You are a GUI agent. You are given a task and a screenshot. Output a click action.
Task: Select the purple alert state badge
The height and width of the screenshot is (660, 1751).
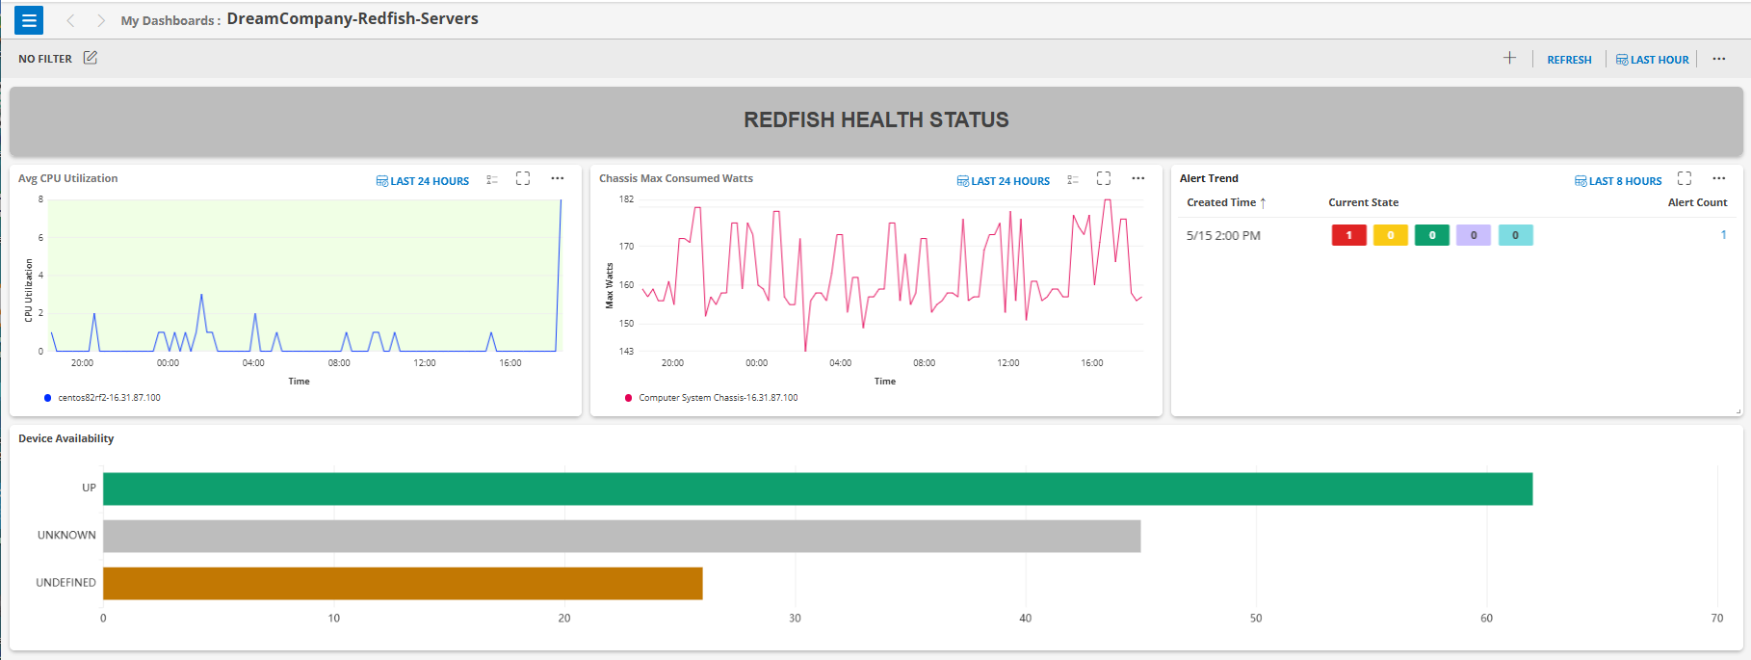tap(1474, 235)
